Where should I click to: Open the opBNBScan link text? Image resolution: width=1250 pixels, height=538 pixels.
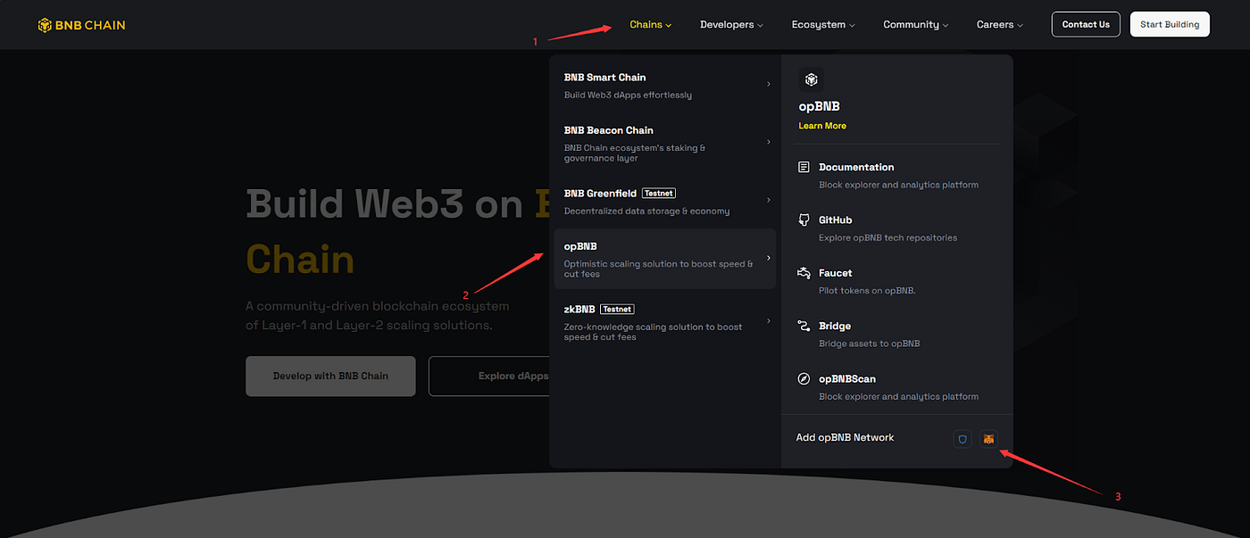tap(847, 378)
